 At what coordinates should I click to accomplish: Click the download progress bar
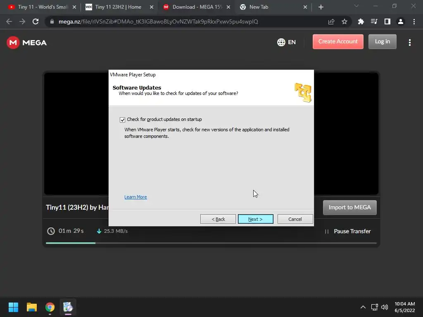tap(211, 243)
